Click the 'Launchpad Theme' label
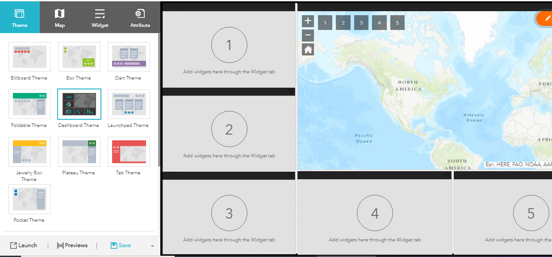Screen dimensions: 552x257 (128, 125)
